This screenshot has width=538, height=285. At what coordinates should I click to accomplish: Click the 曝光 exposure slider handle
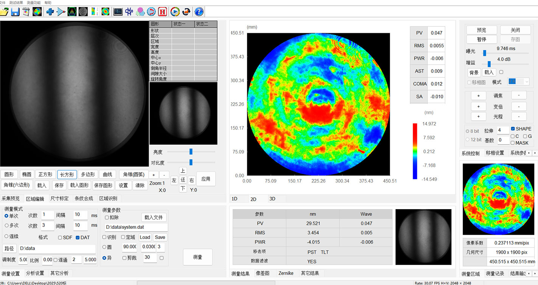tap(485, 53)
